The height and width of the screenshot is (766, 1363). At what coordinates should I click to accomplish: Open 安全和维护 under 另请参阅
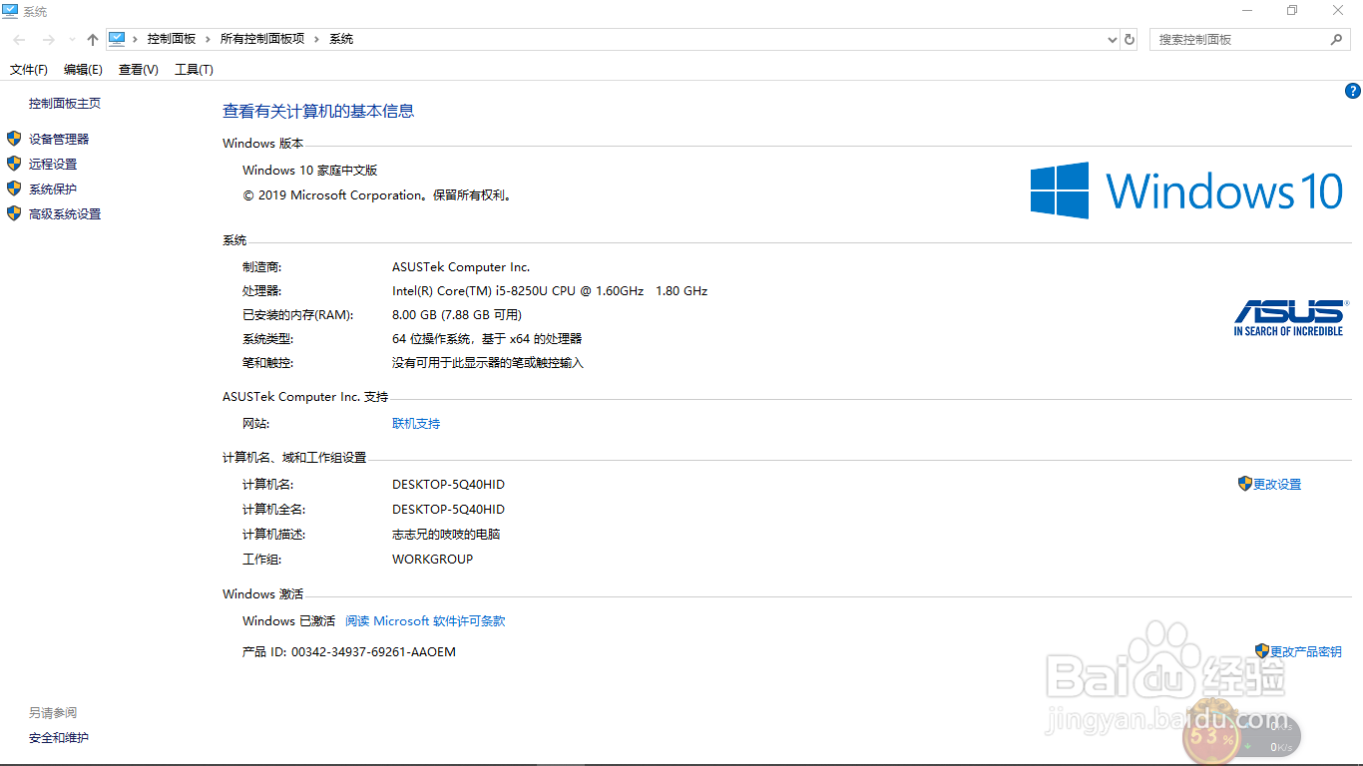[x=59, y=738]
